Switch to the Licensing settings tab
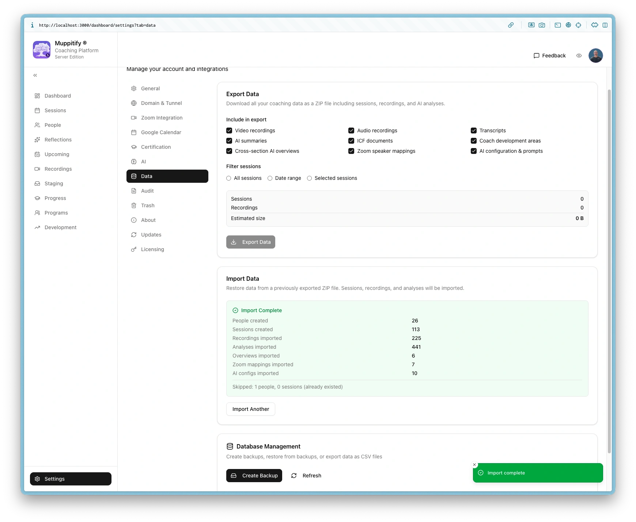This screenshot has height=522, width=636. click(x=152, y=249)
